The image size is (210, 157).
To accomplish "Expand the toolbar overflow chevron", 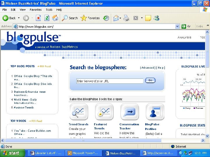I will [x=208, y=25].
